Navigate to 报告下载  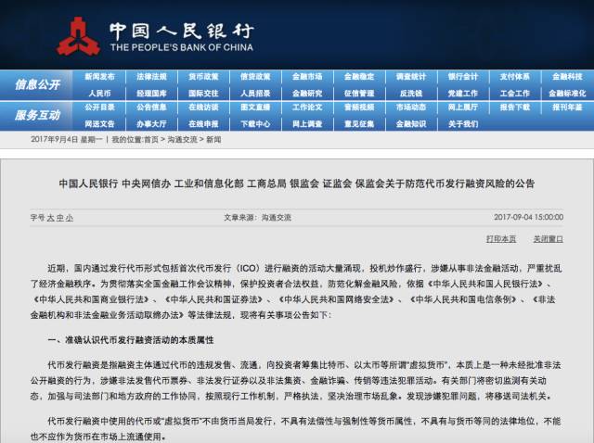click(515, 108)
